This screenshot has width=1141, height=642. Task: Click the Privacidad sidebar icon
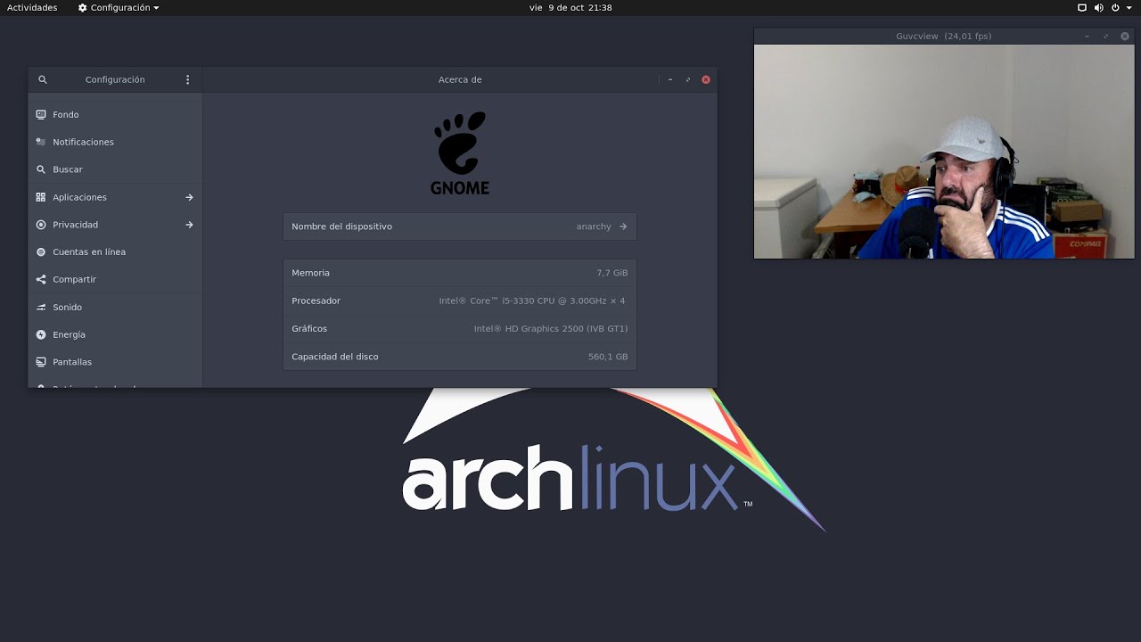click(41, 225)
